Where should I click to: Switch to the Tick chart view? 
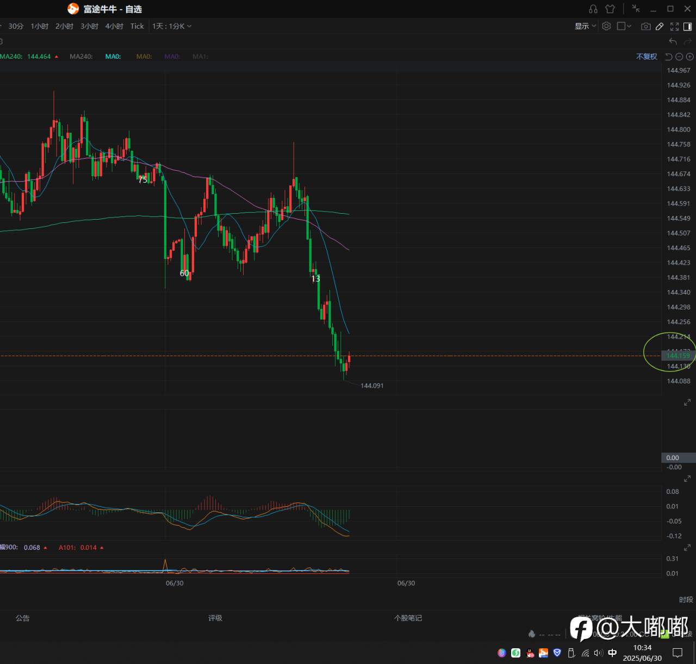point(137,26)
